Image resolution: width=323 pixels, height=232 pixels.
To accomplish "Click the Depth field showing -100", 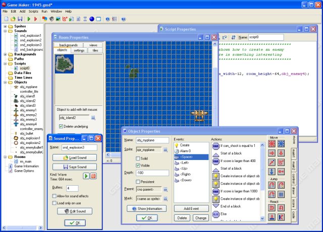I will click(152, 173).
